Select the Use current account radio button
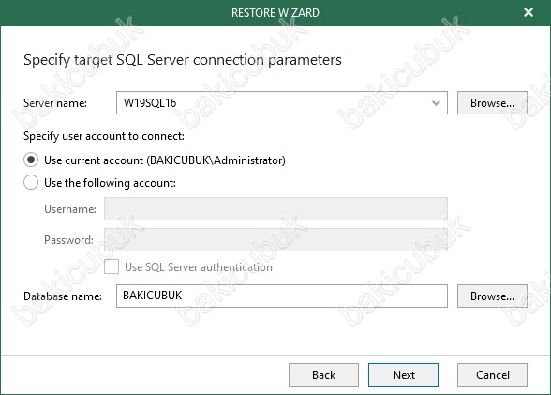 [x=31, y=160]
